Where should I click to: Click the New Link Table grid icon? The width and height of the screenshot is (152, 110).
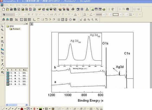pos(74,20)
